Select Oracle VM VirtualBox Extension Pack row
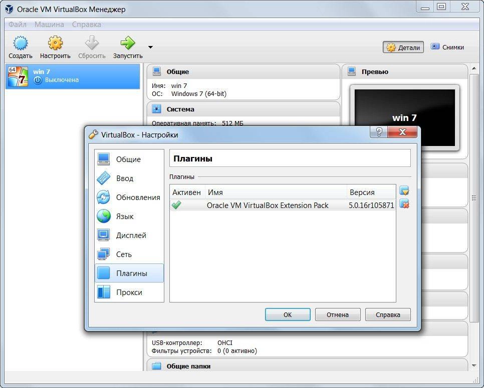Image resolution: width=484 pixels, height=388 pixels. pyautogui.click(x=283, y=205)
